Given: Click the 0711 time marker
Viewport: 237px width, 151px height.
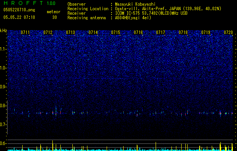Looking at the screenshot, I should point(25,32).
